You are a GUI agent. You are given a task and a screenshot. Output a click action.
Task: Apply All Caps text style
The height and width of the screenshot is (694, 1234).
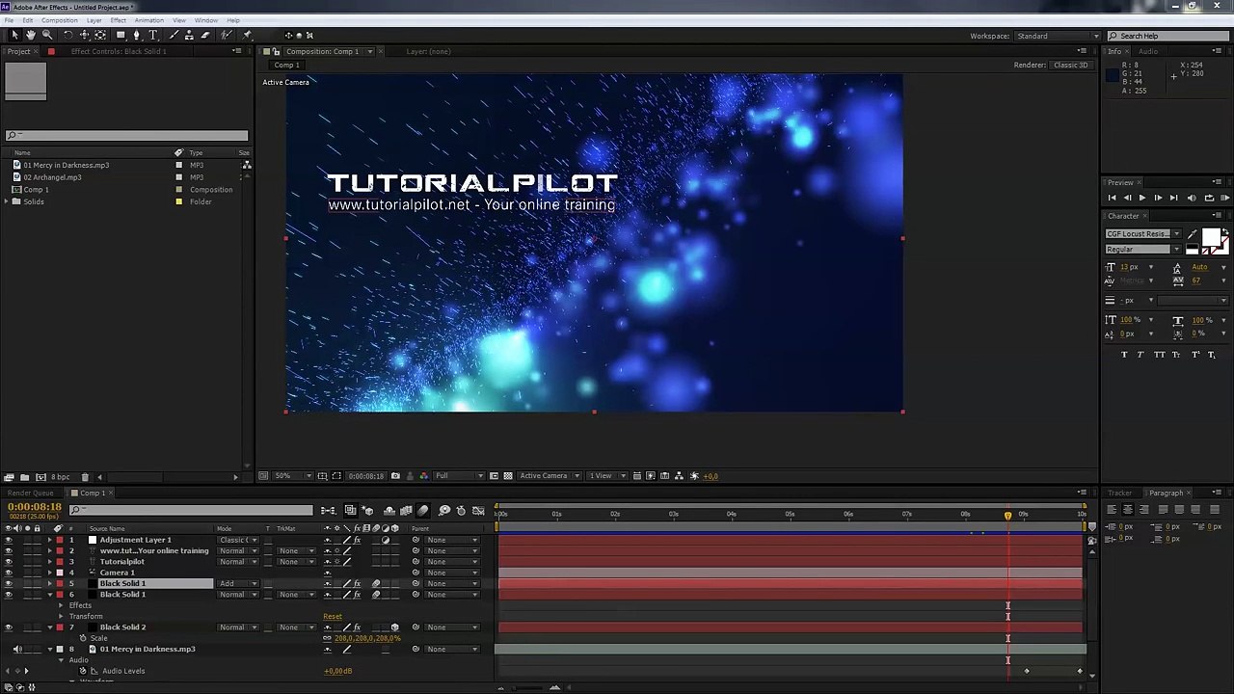pos(1158,355)
